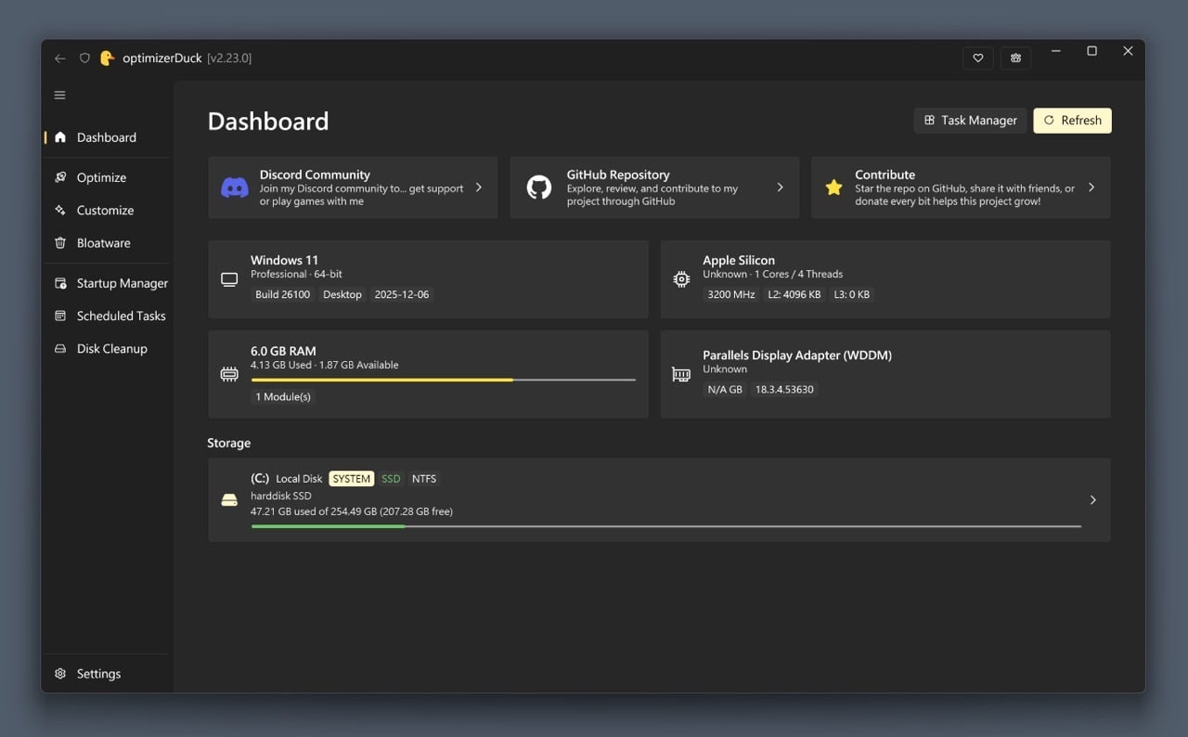This screenshot has height=737, width=1188.
Task: Click the graphics card icon
Action: tap(681, 374)
